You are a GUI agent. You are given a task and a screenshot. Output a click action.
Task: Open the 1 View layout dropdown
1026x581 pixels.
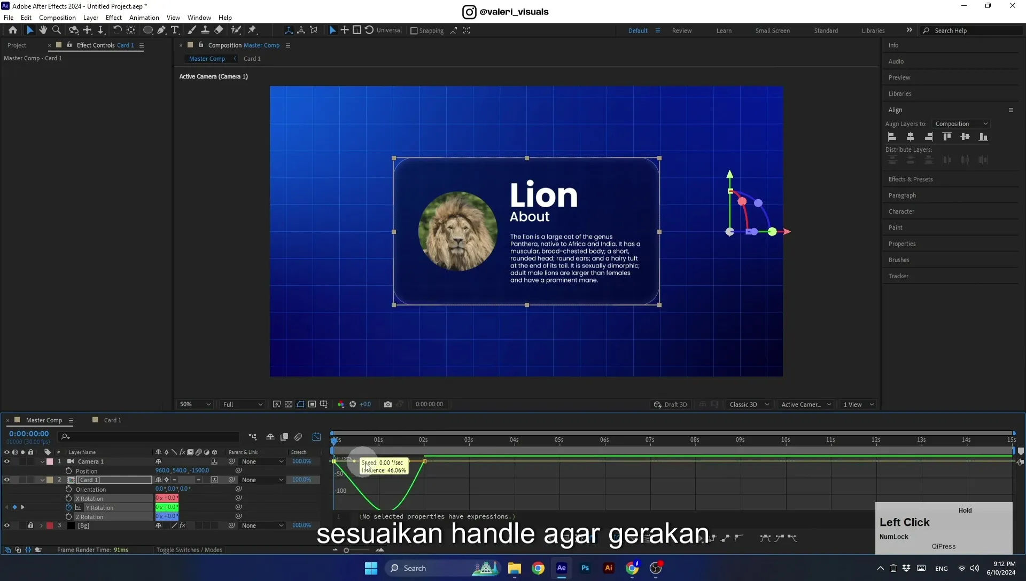(x=859, y=404)
